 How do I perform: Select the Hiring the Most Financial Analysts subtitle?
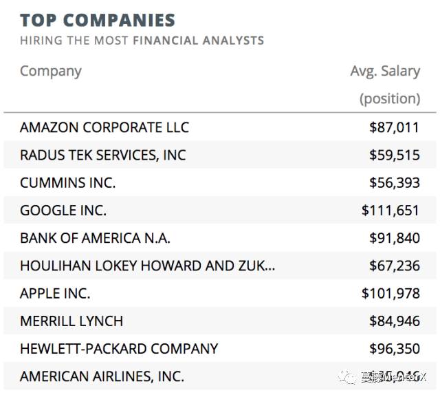(142, 40)
